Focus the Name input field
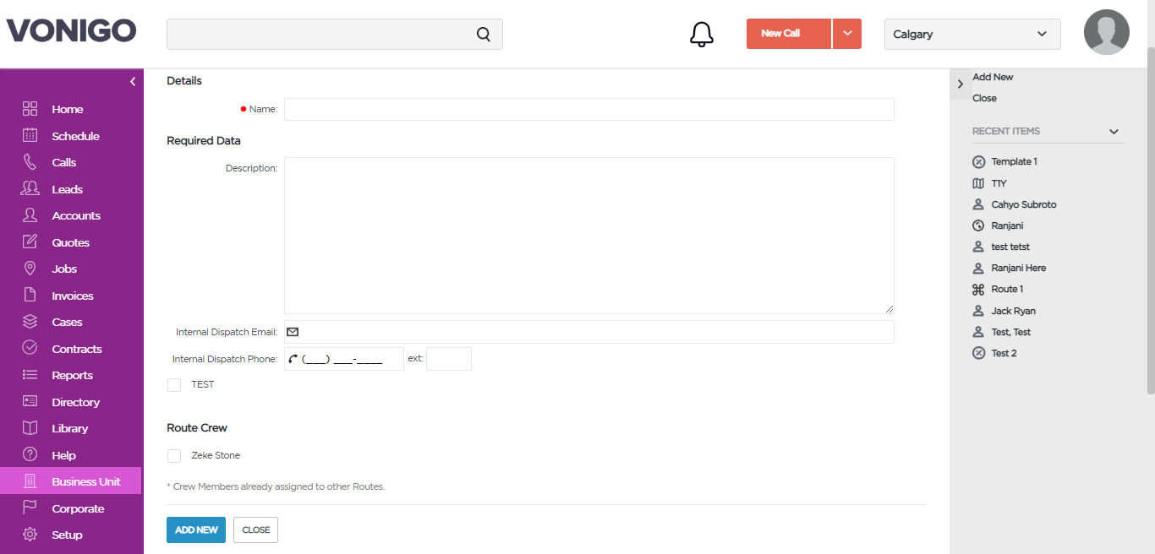 click(588, 109)
